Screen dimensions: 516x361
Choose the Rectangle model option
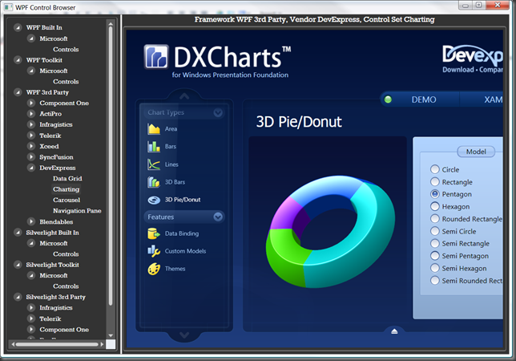click(x=435, y=181)
